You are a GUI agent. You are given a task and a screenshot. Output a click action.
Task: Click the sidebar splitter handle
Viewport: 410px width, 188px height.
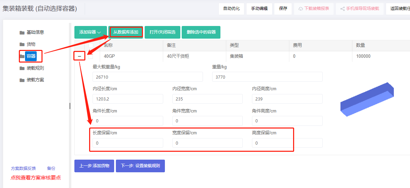[70, 106]
